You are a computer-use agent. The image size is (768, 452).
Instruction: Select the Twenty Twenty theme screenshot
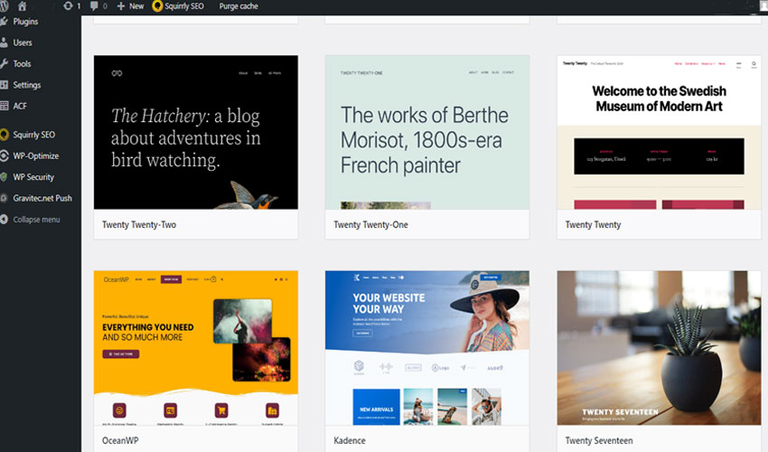click(x=659, y=132)
